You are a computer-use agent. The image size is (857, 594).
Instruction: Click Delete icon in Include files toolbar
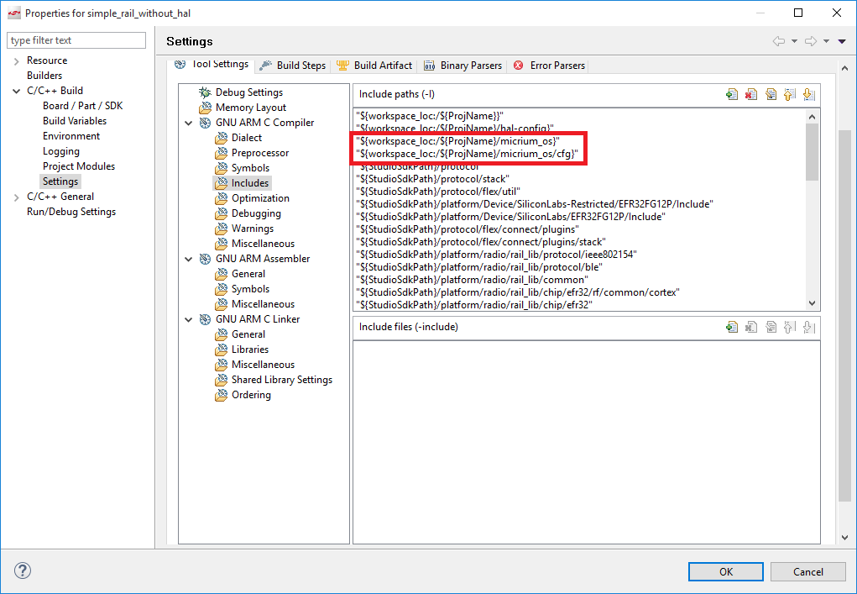coord(751,327)
